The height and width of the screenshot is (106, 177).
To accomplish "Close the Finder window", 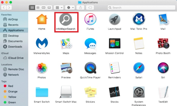I will (2, 2).
